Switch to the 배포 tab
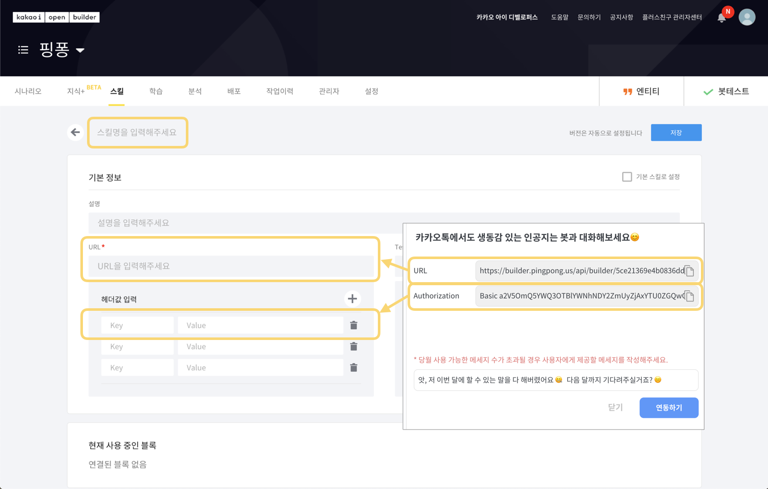This screenshot has height=489, width=768. point(234,91)
